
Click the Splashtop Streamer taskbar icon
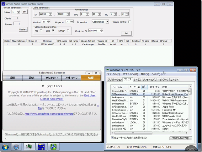(54, 147)
